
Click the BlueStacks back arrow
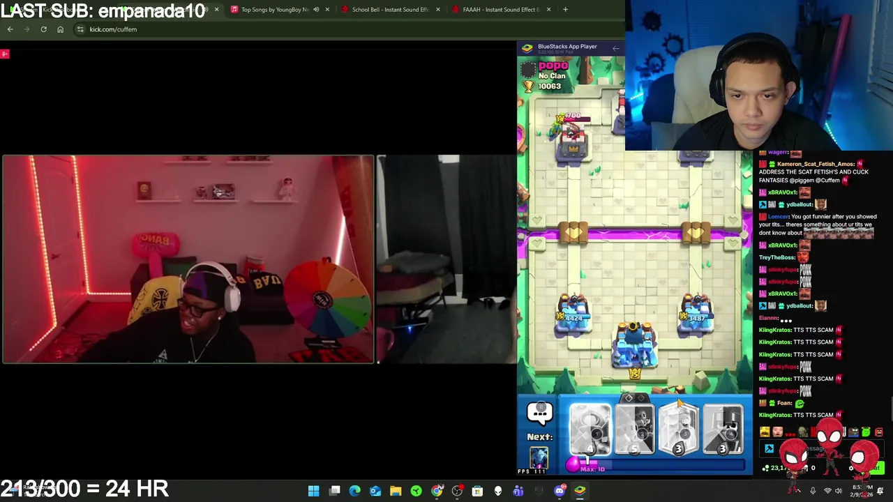coord(615,48)
